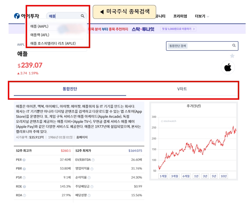251x203 pixels.
Task: Set chart range to 1년
Action: click(x=196, y=176)
